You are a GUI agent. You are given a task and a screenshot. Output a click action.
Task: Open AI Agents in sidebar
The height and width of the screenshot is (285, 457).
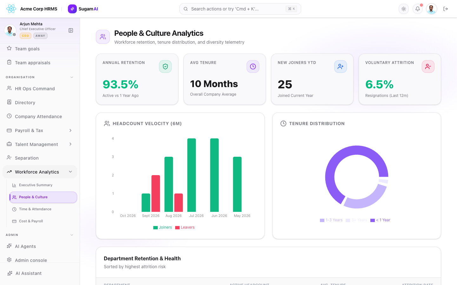pos(40,246)
